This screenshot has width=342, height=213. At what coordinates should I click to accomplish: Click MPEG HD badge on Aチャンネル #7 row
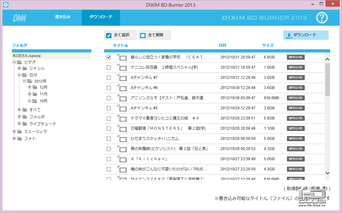pyautogui.click(x=296, y=78)
